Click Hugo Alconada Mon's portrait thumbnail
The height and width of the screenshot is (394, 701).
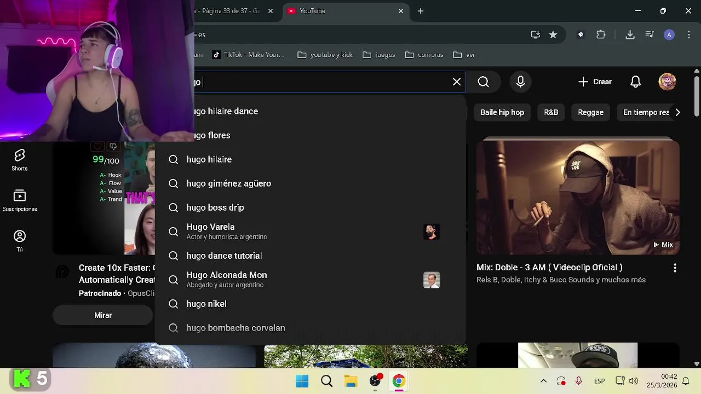tap(432, 280)
